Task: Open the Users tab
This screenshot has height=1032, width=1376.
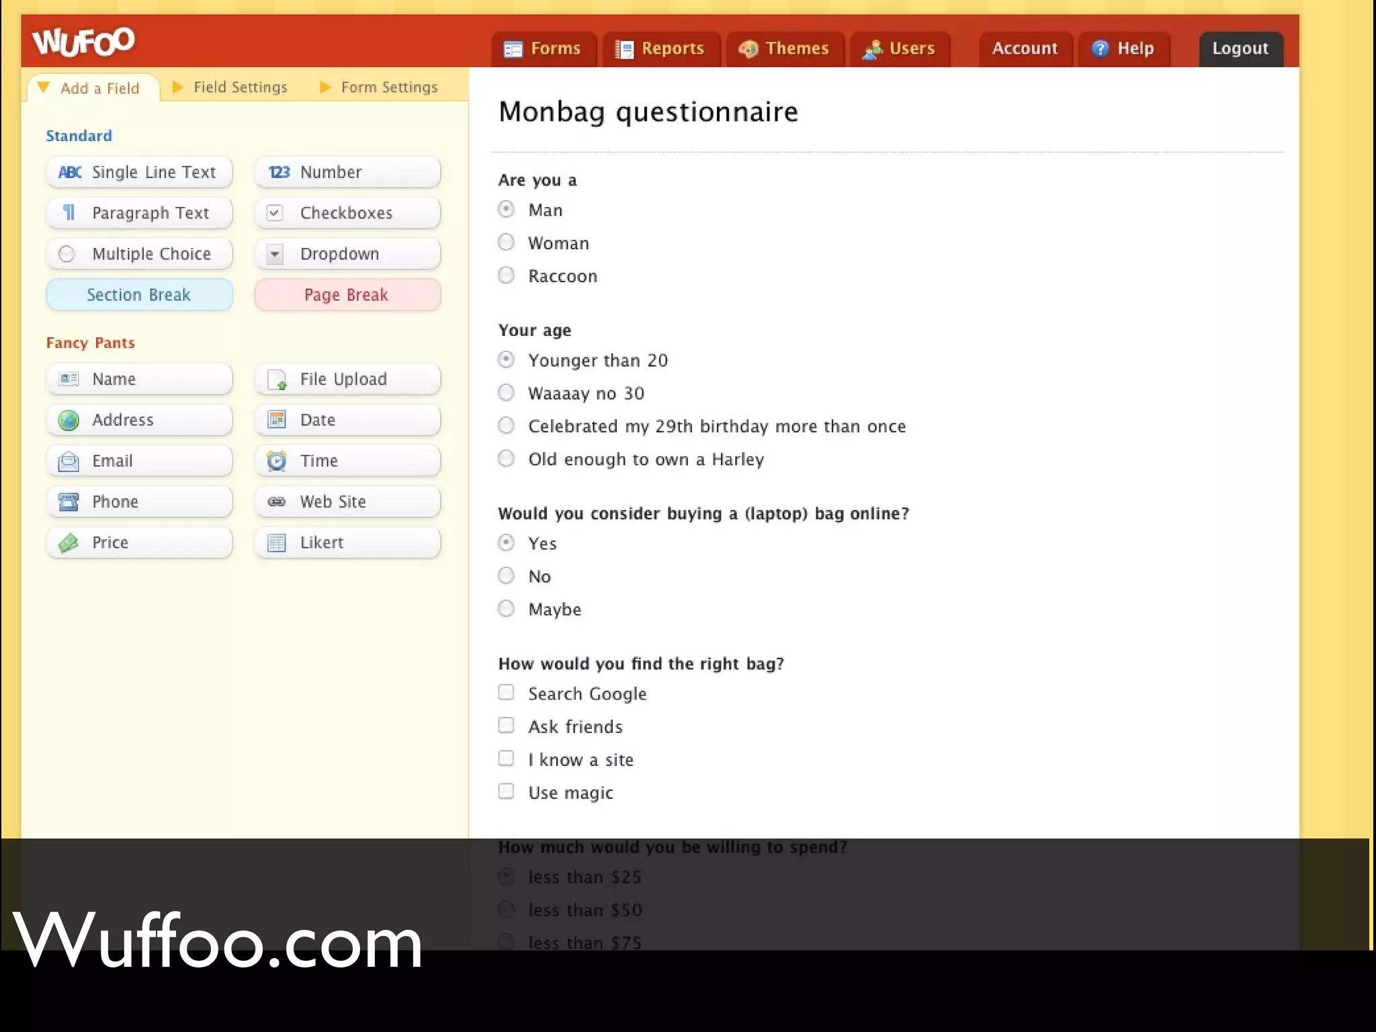Action: tap(900, 49)
